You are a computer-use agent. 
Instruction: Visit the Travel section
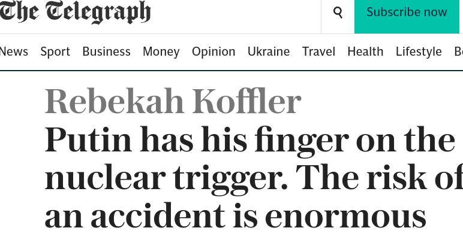tap(318, 51)
